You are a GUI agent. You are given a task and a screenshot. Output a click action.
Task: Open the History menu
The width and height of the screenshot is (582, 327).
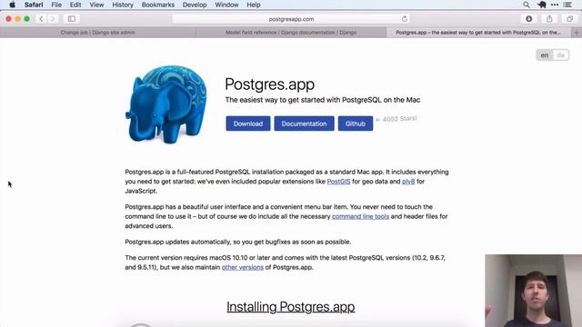point(123,5)
